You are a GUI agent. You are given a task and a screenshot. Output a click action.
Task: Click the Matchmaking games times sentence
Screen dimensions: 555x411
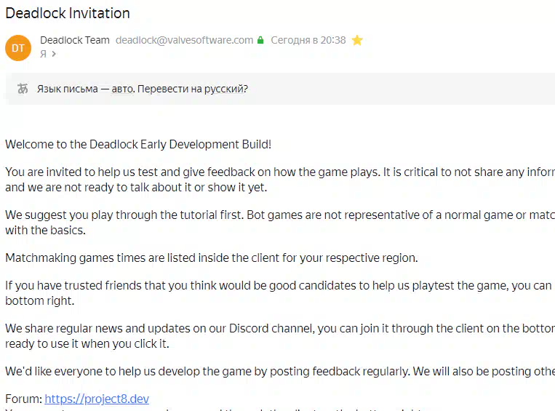pos(212,258)
